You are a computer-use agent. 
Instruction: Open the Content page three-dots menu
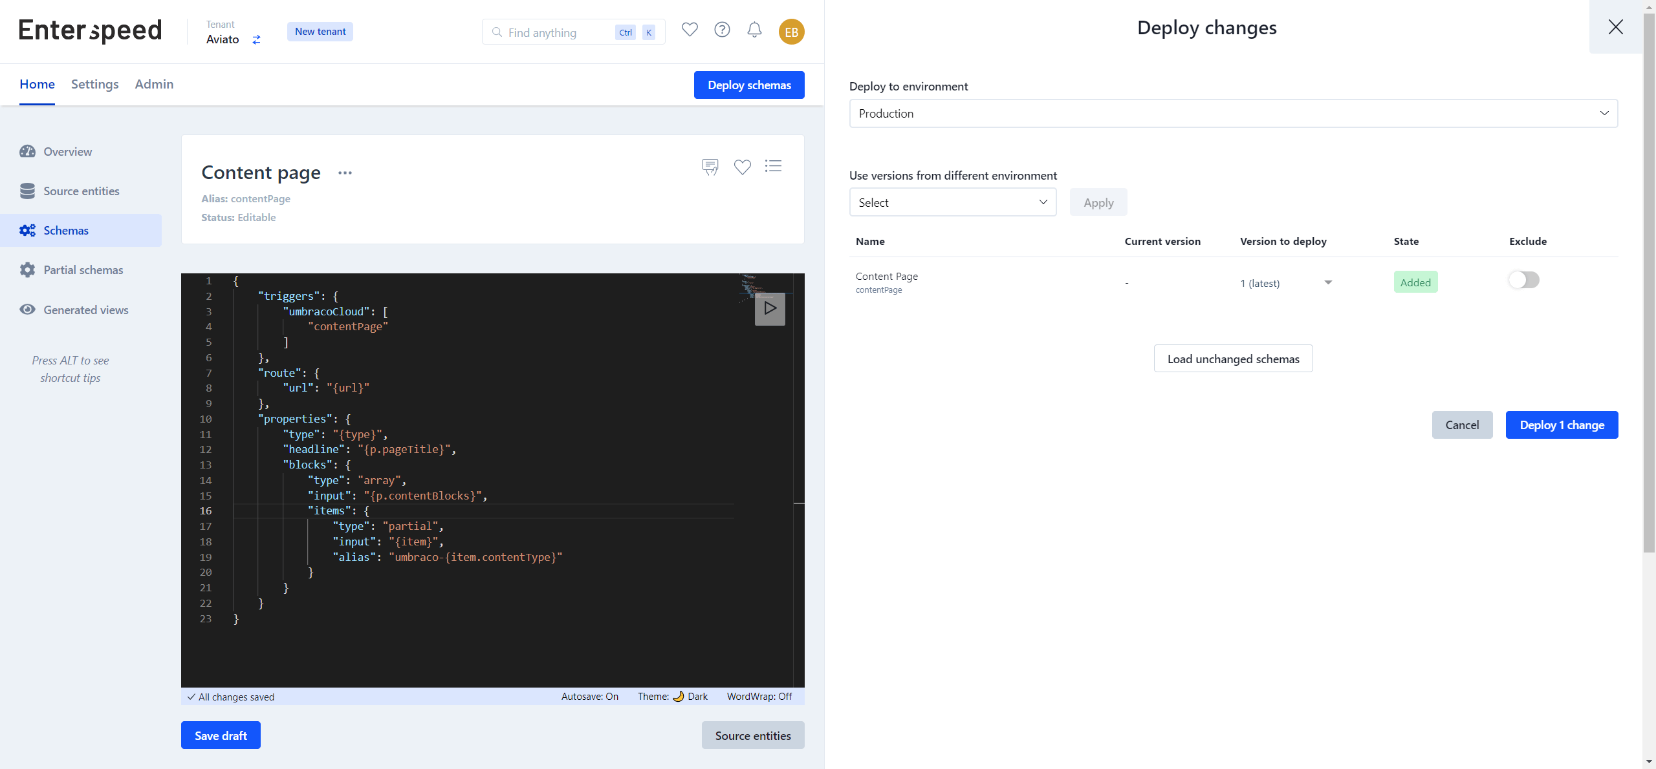coord(345,173)
